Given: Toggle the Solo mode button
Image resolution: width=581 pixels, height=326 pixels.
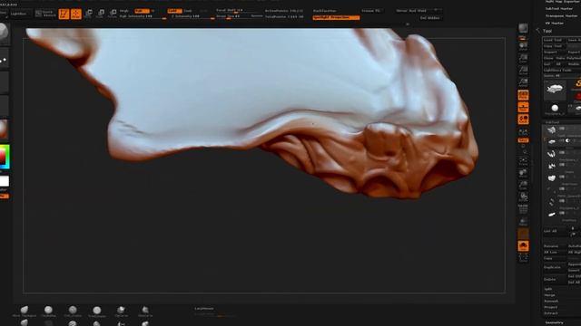Looking at the screenshot, I should pos(523,245).
